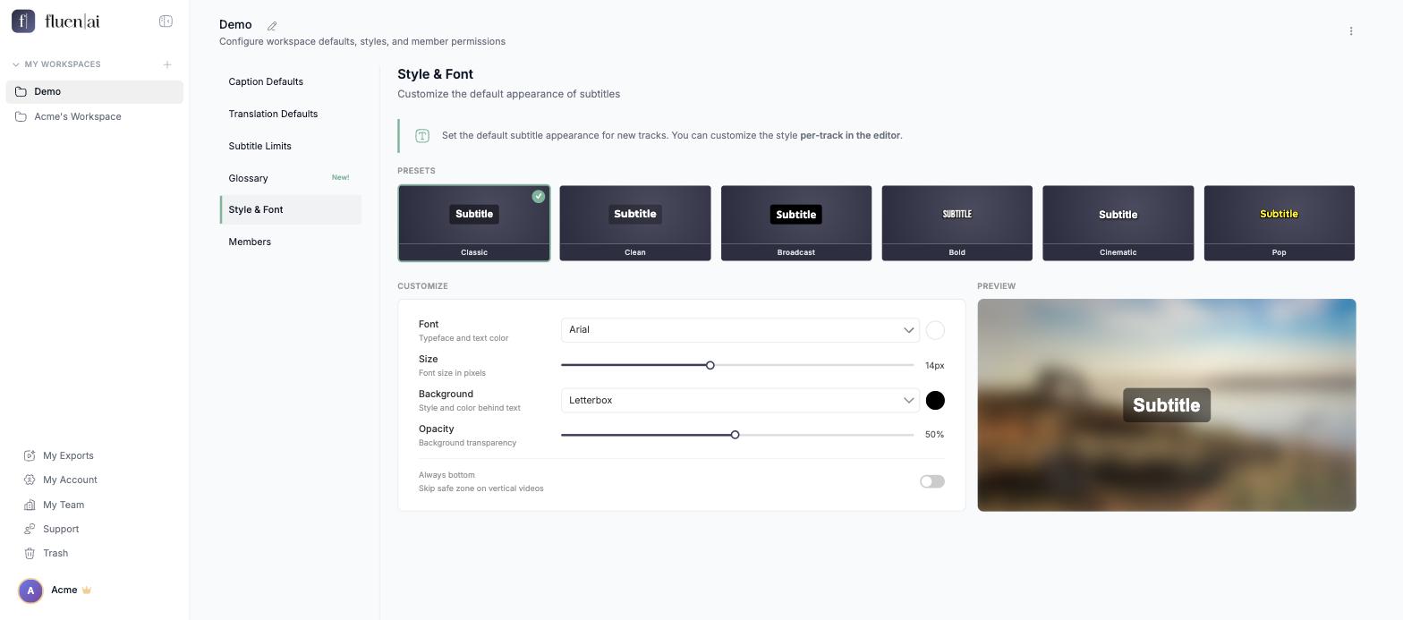Select the Classic preset thumbnail
The image size is (1403, 620).
[x=474, y=224]
